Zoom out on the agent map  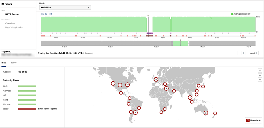point(260,80)
